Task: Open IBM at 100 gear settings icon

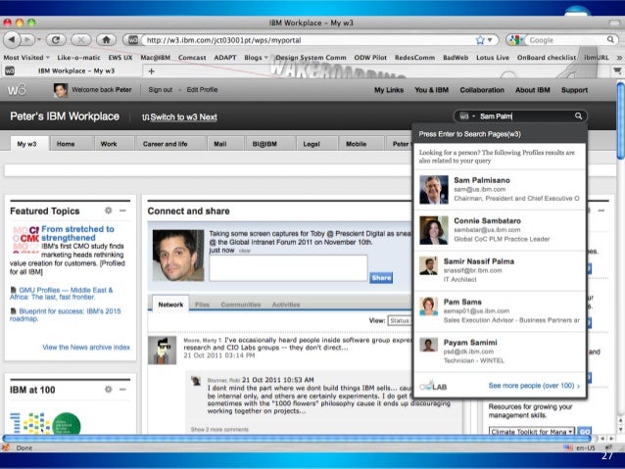Action: click(x=108, y=389)
